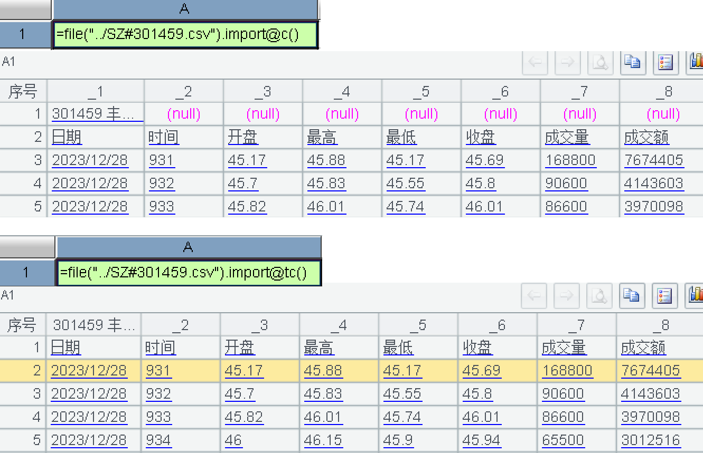This screenshot has height=453, width=703.
Task: Click the copy icon in the lower result toolbar
Action: (x=632, y=296)
